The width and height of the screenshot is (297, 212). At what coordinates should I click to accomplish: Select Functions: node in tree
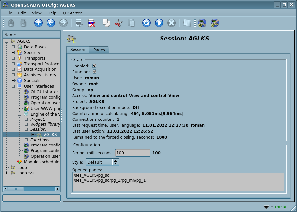click(x=40, y=140)
